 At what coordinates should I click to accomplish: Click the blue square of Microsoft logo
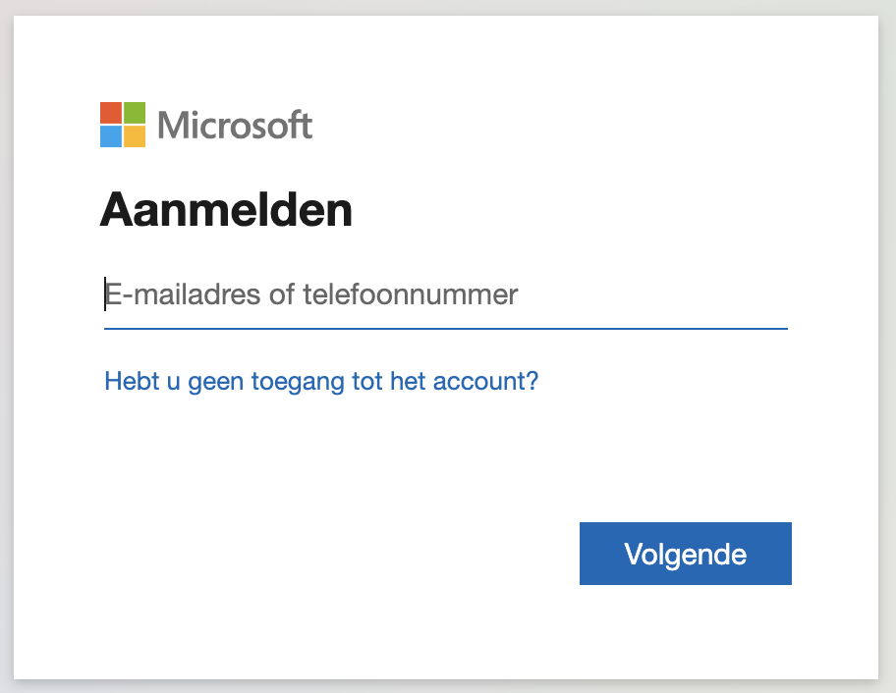tap(110, 136)
